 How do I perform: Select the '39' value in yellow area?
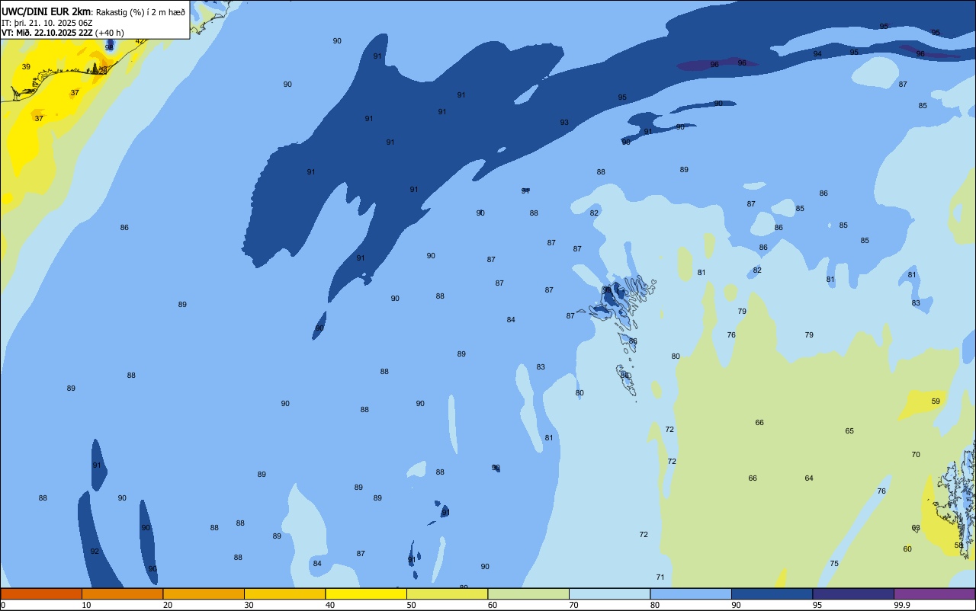tap(26, 67)
